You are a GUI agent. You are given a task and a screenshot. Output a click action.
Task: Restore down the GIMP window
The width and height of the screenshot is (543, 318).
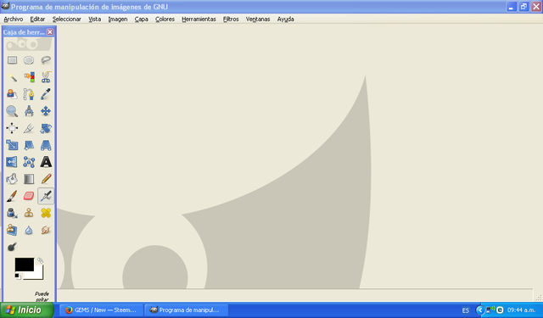(x=523, y=7)
